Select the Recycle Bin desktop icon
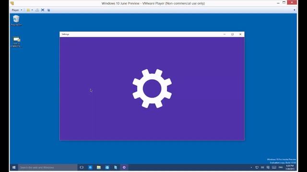This screenshot has width=307, height=172. point(16,21)
